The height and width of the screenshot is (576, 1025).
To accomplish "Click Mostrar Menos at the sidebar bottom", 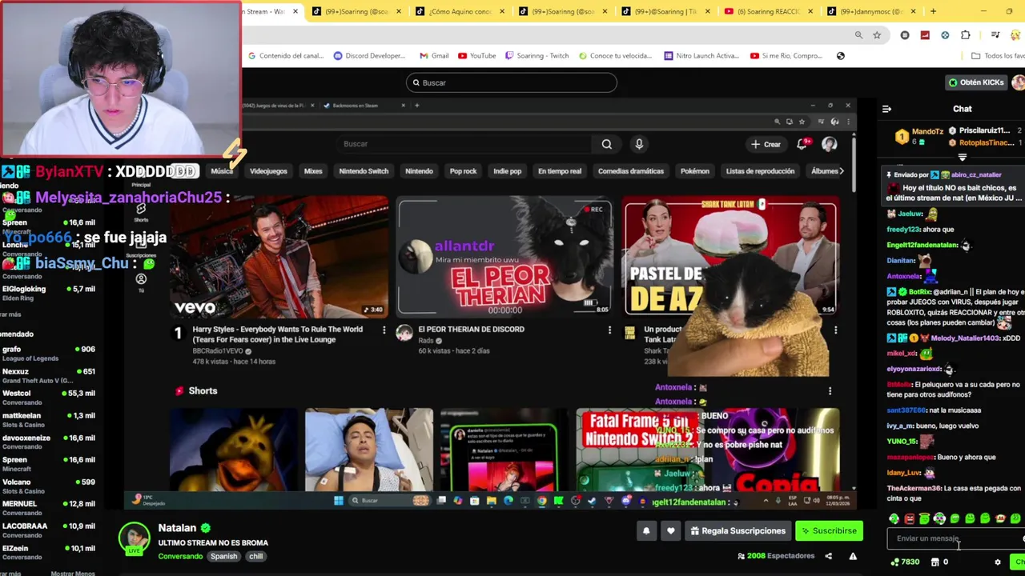I will (x=73, y=573).
